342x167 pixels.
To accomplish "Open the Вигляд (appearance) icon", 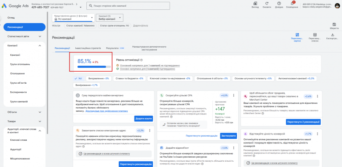I will coord(255,4).
